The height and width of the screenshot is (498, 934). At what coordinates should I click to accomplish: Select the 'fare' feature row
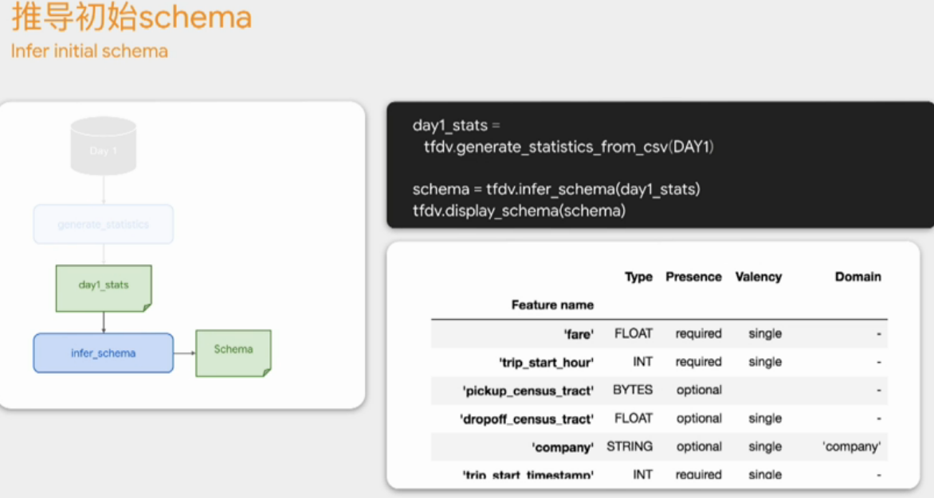[x=659, y=334]
